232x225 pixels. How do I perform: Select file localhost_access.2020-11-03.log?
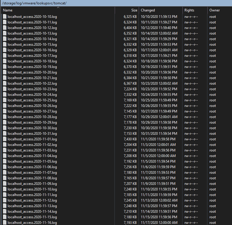point(32,150)
